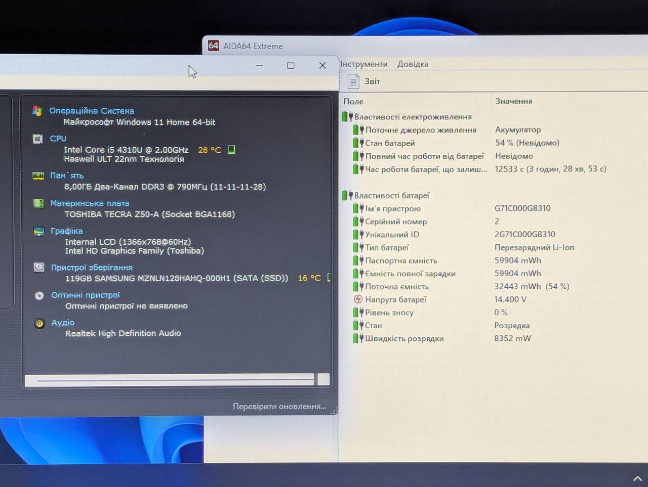648x487 pixels.
Task: Click the Графіка monitor icon
Action: [39, 231]
